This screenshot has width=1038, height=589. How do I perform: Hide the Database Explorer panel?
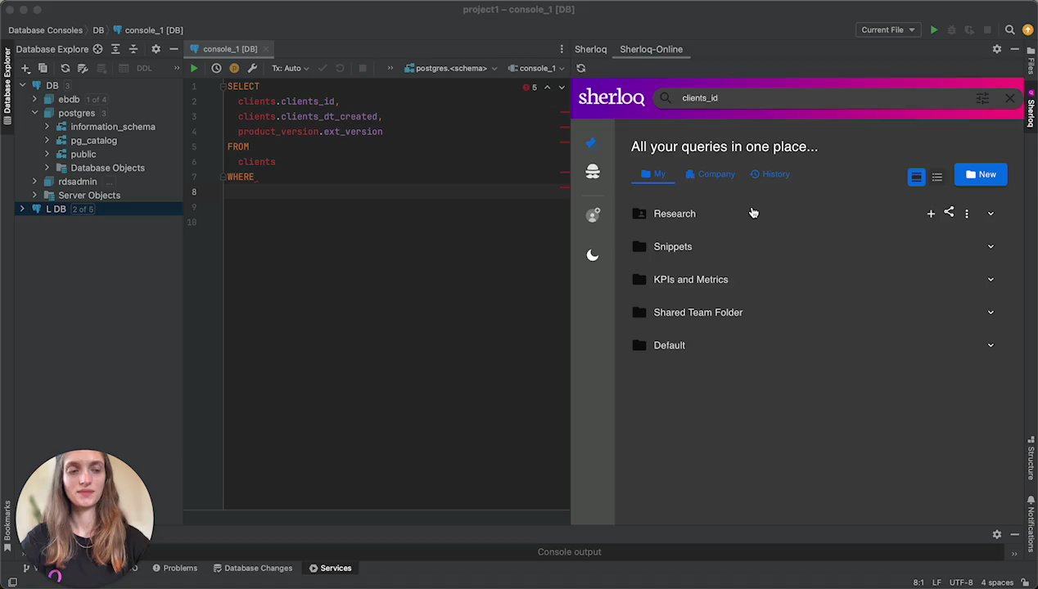click(x=174, y=49)
